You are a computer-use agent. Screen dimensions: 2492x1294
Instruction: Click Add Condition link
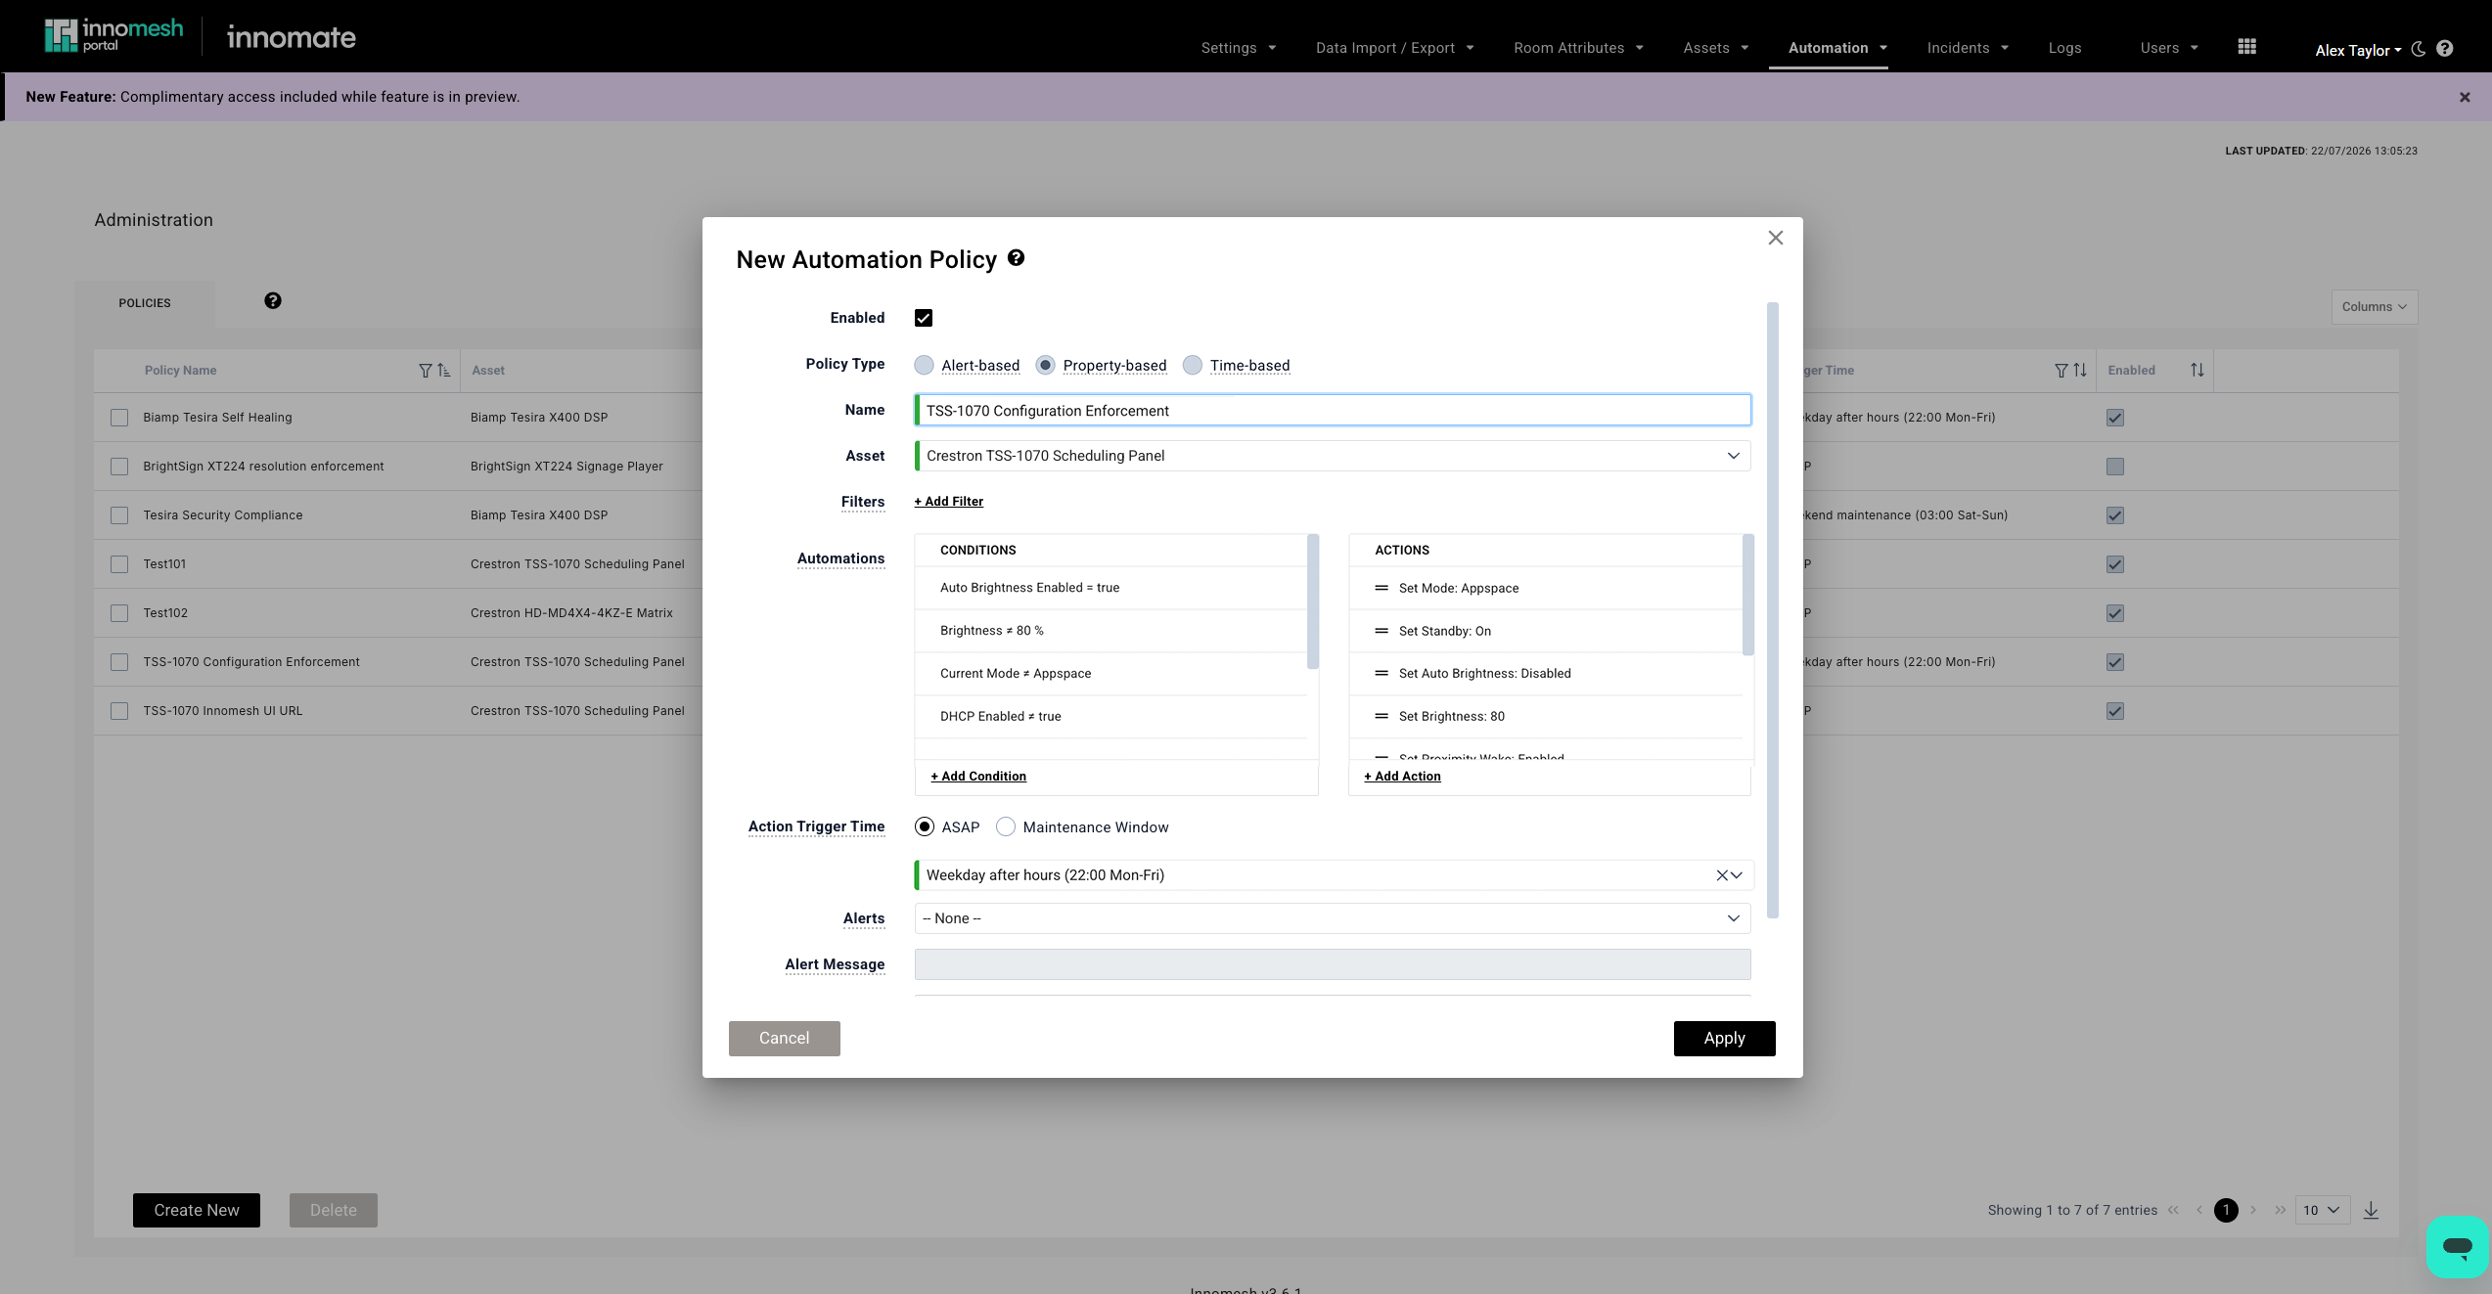pyautogui.click(x=978, y=777)
